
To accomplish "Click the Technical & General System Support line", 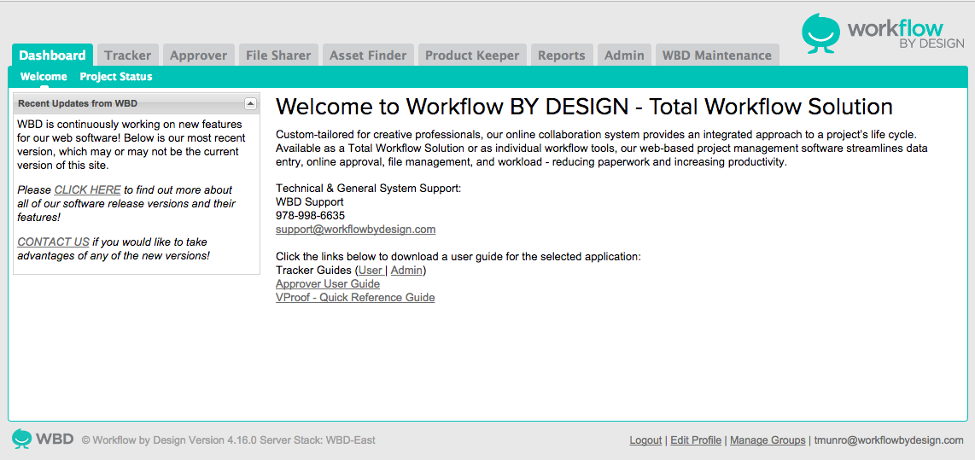I will pyautogui.click(x=369, y=189).
